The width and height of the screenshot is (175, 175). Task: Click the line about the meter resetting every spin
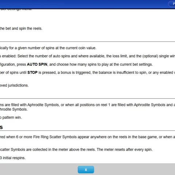pyautogui.click(x=76, y=149)
